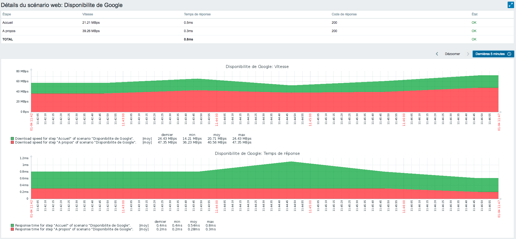Click OK status in the TOTAL row
The width and height of the screenshot is (516, 239).
click(474, 39)
